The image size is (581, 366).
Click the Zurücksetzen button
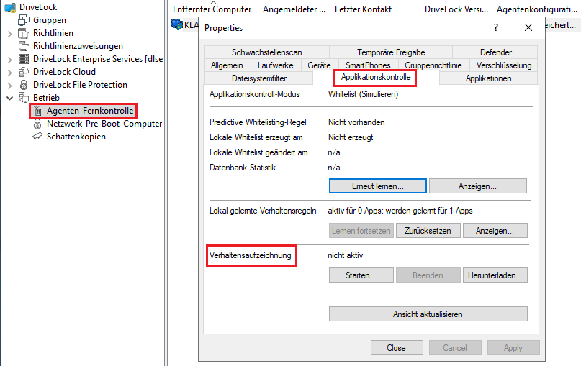pyautogui.click(x=428, y=231)
